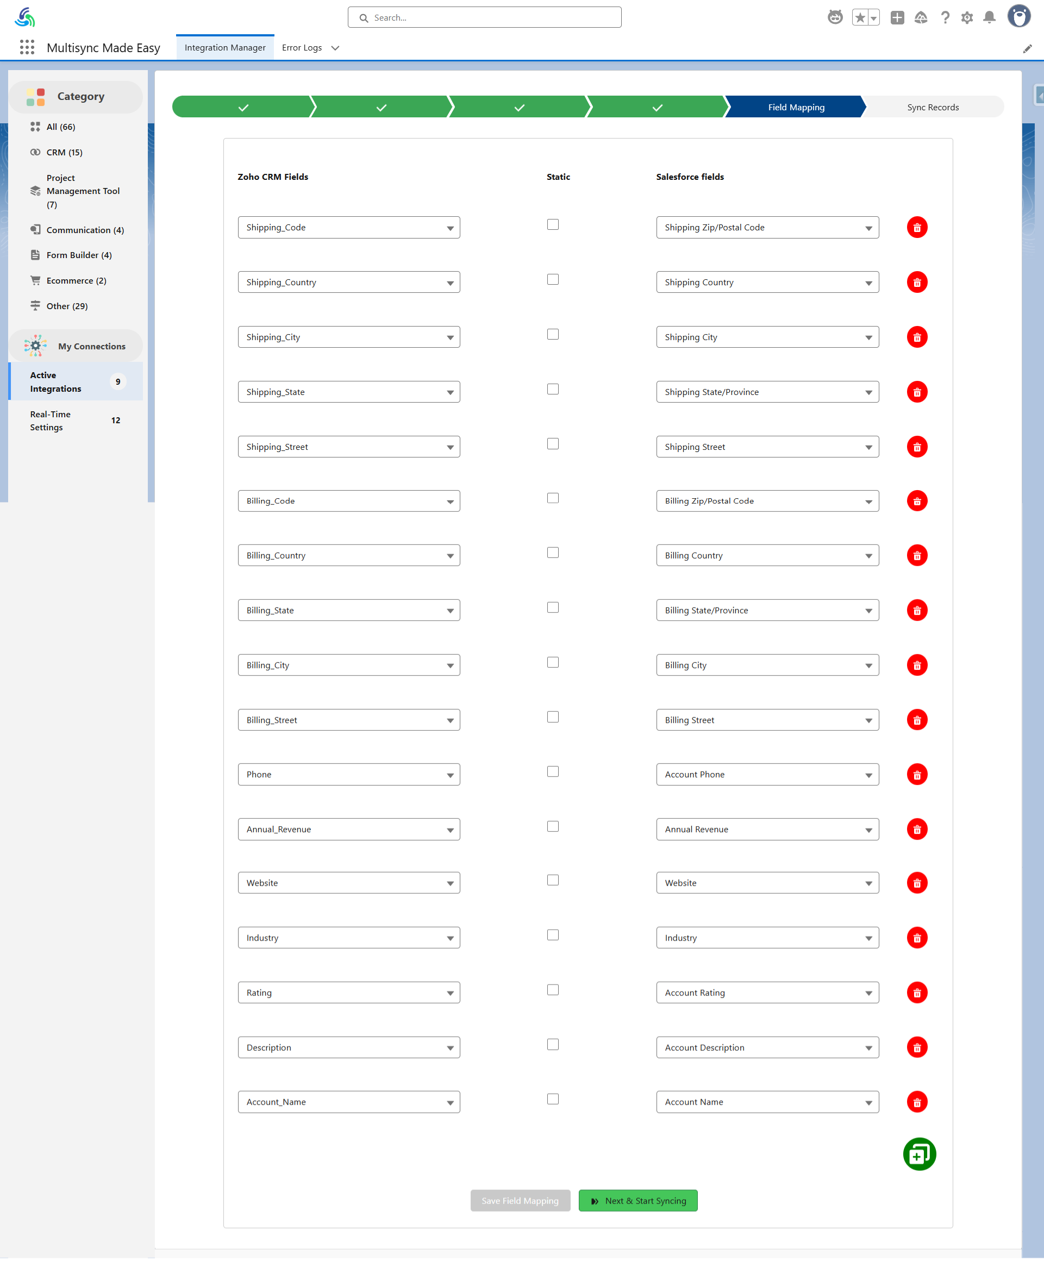The image size is (1044, 1279).
Task: Delete the Shipping_Code mapping row
Action: pos(916,227)
